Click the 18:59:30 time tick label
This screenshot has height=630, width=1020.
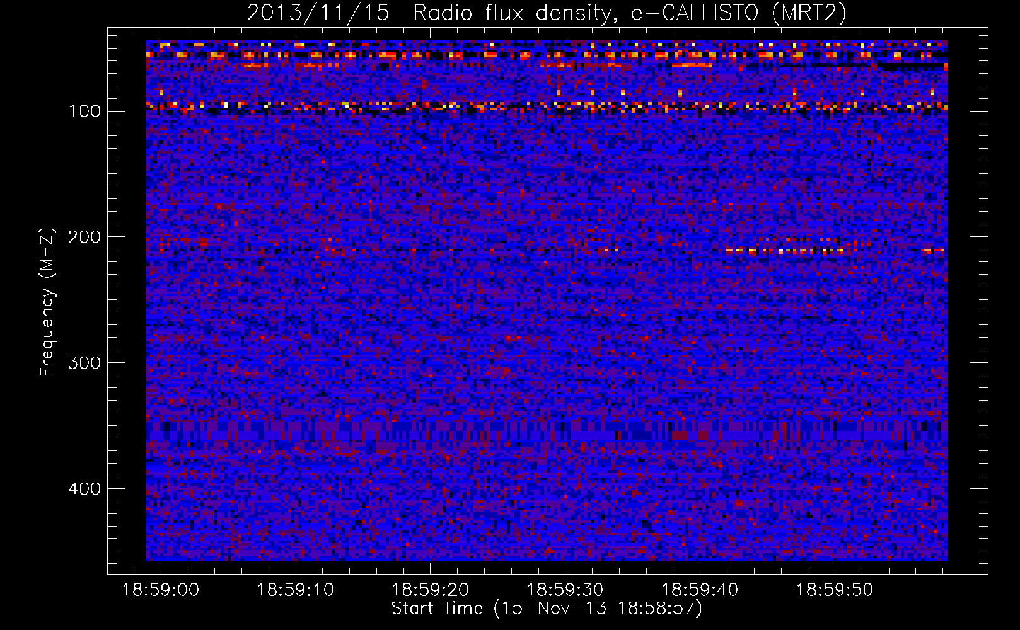click(x=565, y=590)
